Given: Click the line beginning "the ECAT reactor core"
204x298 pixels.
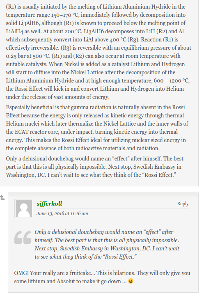Looking at the screenshot, I should click(92, 132).
